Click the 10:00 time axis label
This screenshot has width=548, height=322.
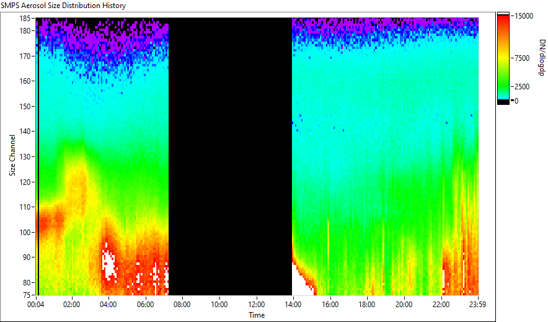pos(219,305)
